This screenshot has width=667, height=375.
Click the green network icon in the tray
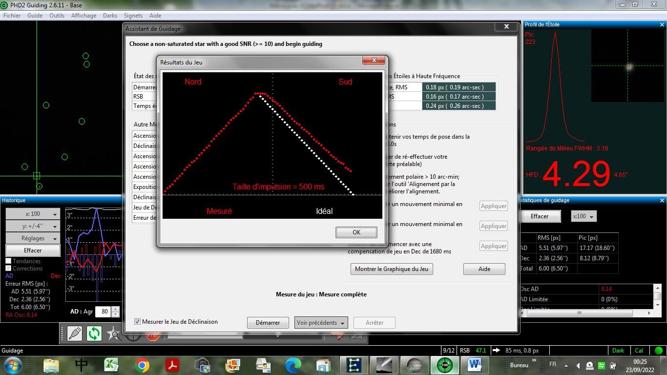coord(602,365)
